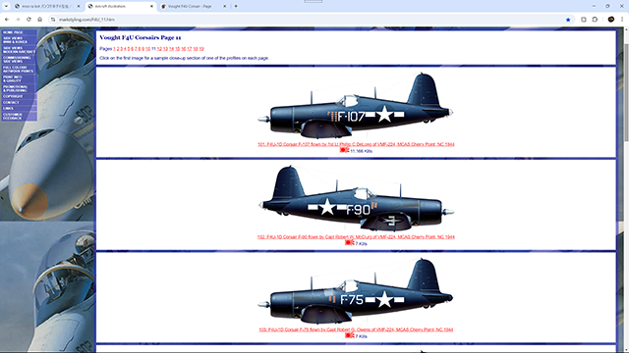Viewport: 629px width, 353px height.
Task: Open the Chrome profile avatar
Action: [611, 20]
